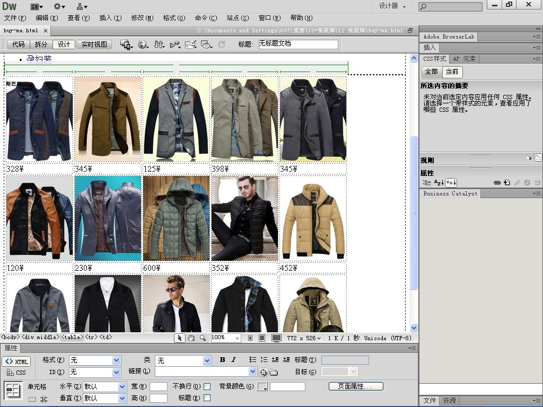The height and width of the screenshot is (407, 543).
Task: Click the new CSS rule icon
Action: point(507,182)
